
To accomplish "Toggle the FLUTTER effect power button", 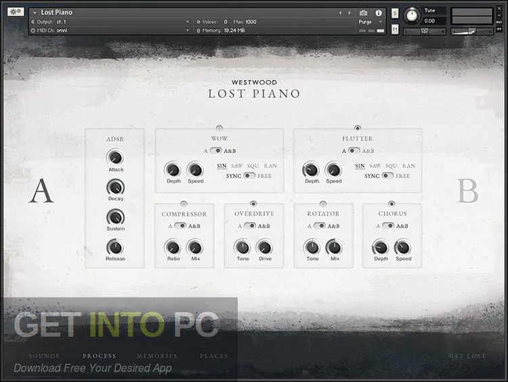I will pyautogui.click(x=358, y=128).
